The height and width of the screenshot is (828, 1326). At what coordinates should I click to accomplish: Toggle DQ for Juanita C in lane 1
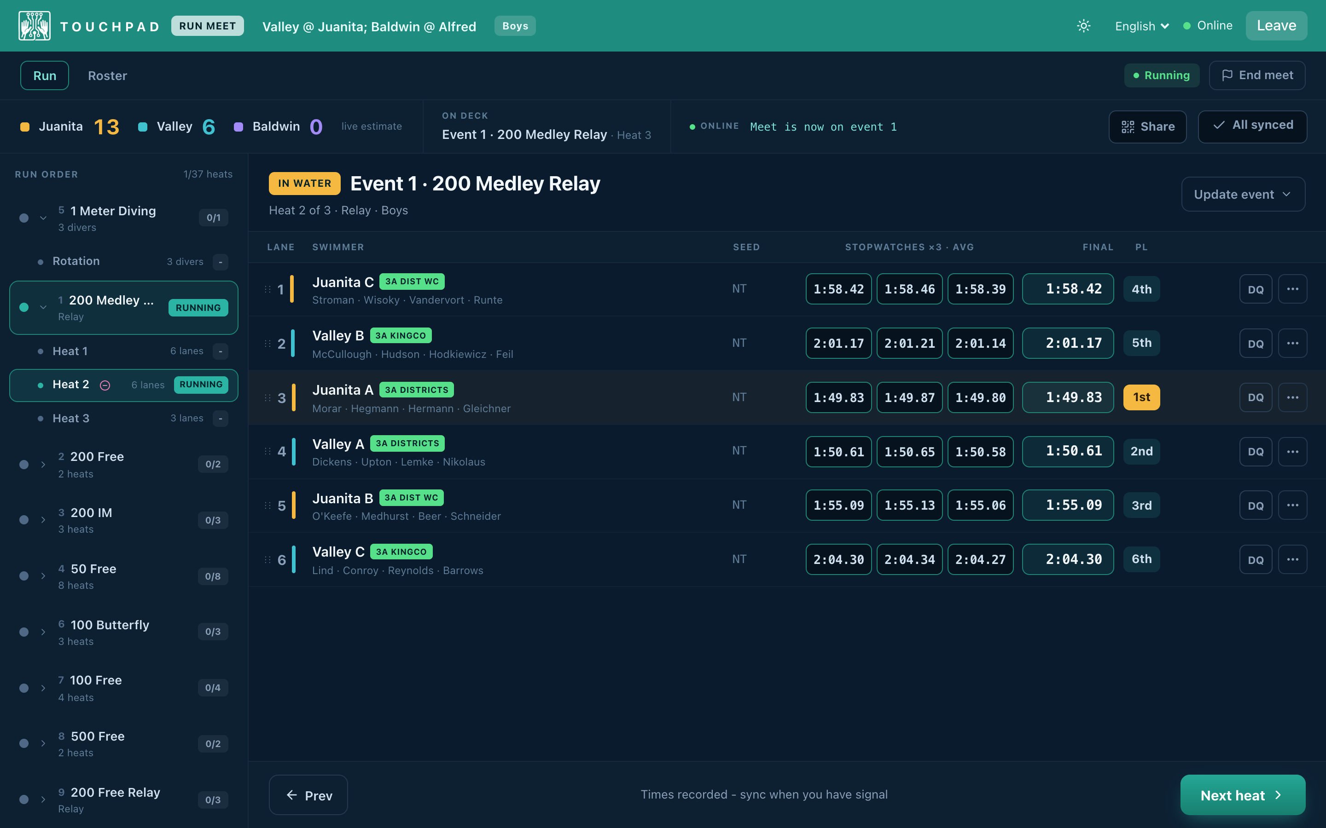point(1255,289)
